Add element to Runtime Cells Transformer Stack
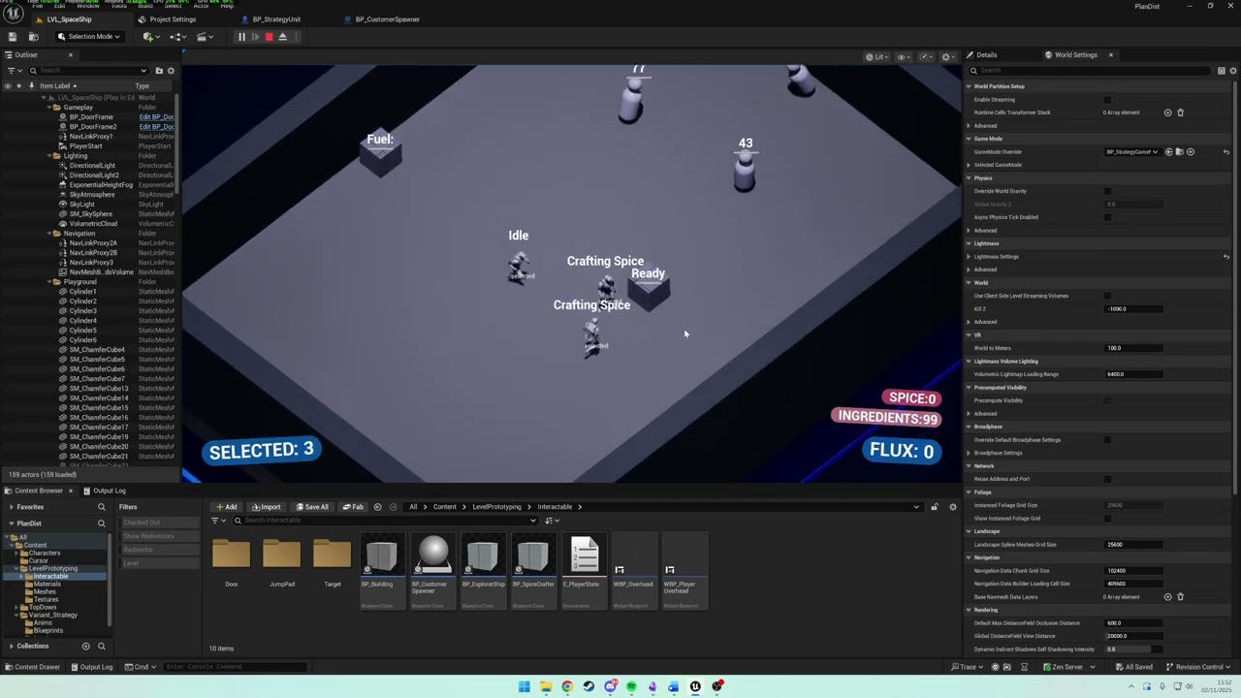This screenshot has width=1241, height=698. pyautogui.click(x=1167, y=112)
